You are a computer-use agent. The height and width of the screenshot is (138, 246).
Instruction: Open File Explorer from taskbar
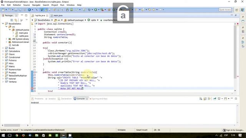tap(37, 135)
